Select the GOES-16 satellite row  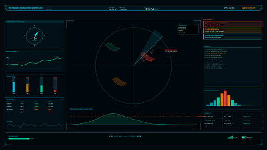[34, 107]
